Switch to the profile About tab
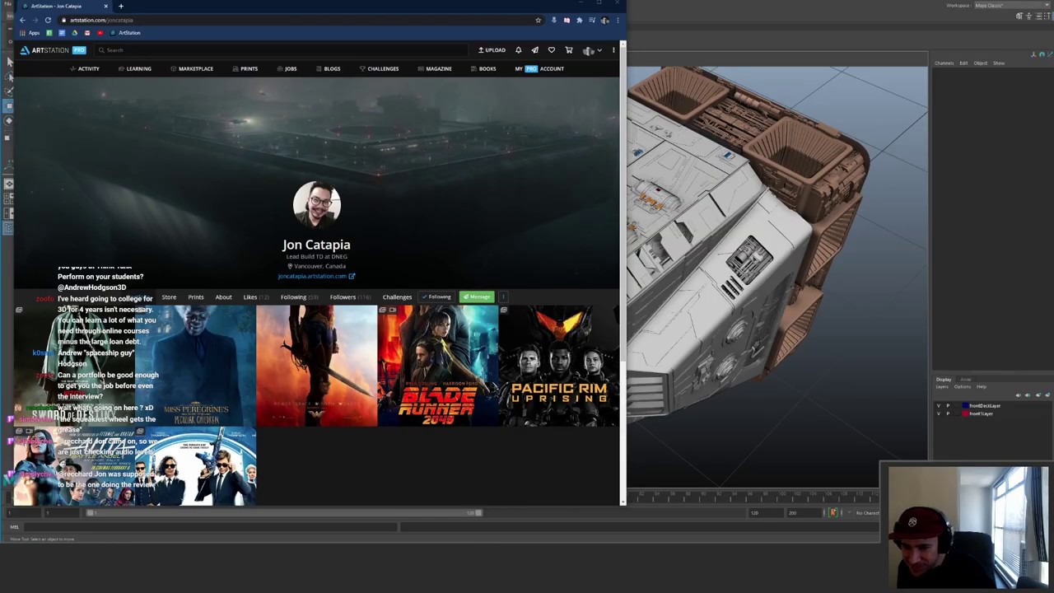The image size is (1054, 593). 223,297
